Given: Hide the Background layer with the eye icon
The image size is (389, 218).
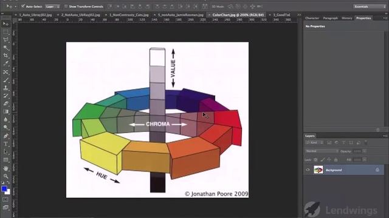Looking at the screenshot, I should click(x=308, y=170).
